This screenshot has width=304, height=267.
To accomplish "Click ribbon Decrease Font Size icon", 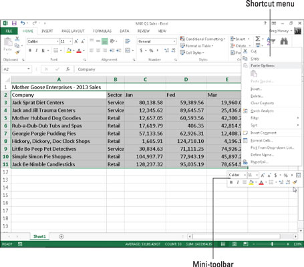I will click(x=83, y=41).
